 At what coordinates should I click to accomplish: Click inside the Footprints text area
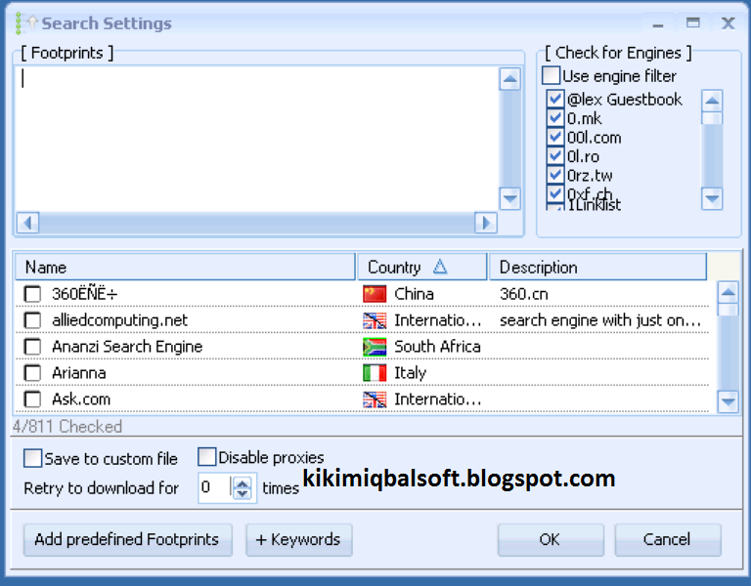coord(257,139)
